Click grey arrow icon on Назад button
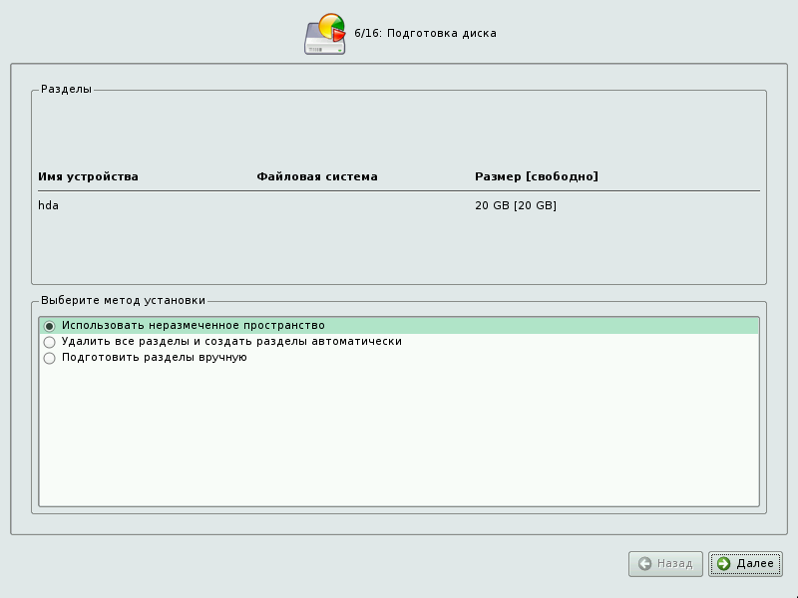Image resolution: width=798 pixels, height=598 pixels. (x=644, y=564)
